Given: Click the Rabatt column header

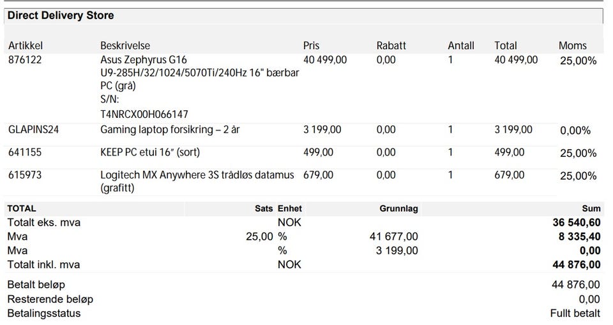Looking at the screenshot, I should point(391,45).
